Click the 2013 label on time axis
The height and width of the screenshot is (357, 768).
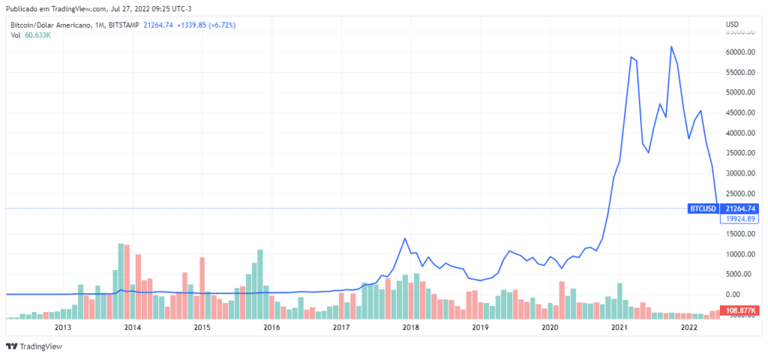click(x=62, y=328)
